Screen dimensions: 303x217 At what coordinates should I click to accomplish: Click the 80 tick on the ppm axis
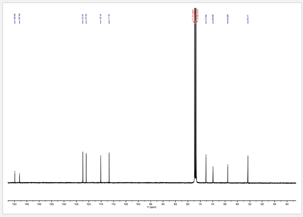tap(188, 204)
